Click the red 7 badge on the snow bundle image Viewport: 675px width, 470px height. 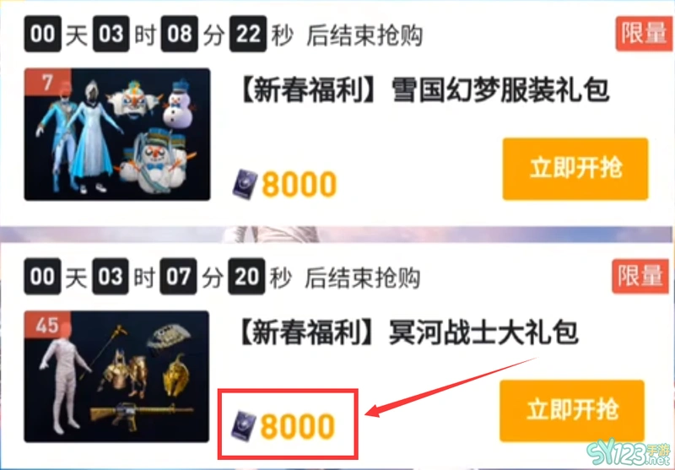[47, 83]
